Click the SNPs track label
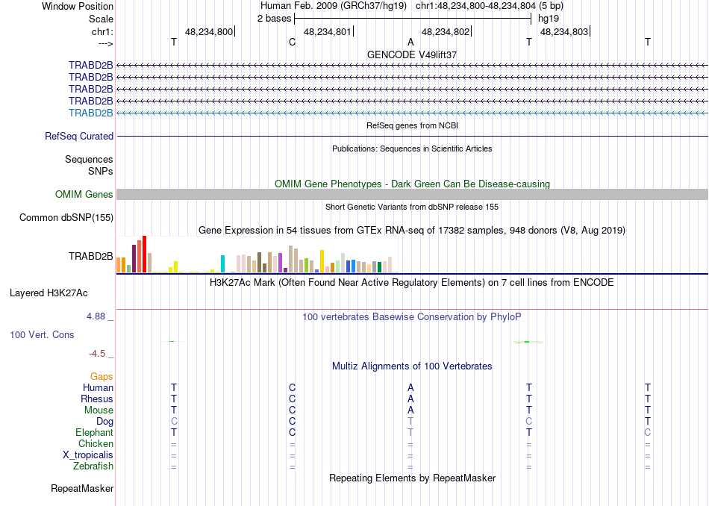 101,172
